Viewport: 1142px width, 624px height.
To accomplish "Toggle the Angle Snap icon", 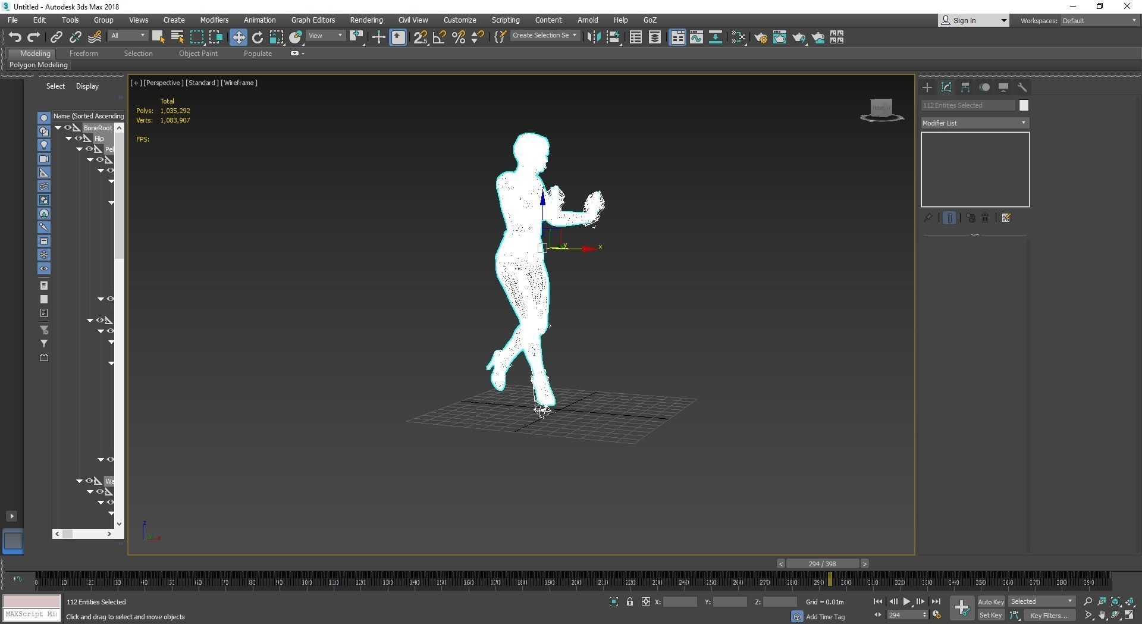I will [x=440, y=37].
